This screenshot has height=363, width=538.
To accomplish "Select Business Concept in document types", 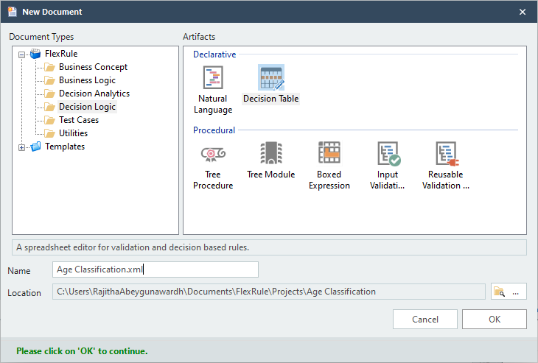I will (x=93, y=67).
